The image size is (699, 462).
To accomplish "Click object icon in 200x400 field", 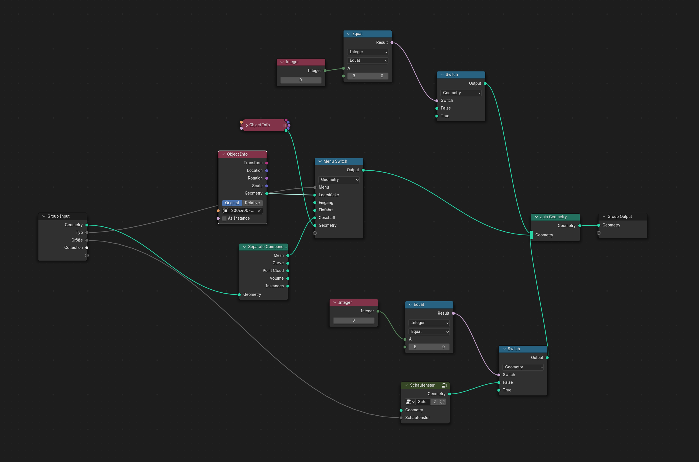I will (226, 211).
